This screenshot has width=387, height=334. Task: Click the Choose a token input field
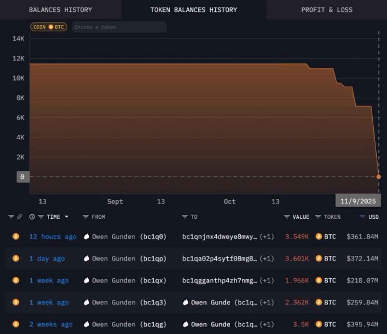(x=119, y=27)
